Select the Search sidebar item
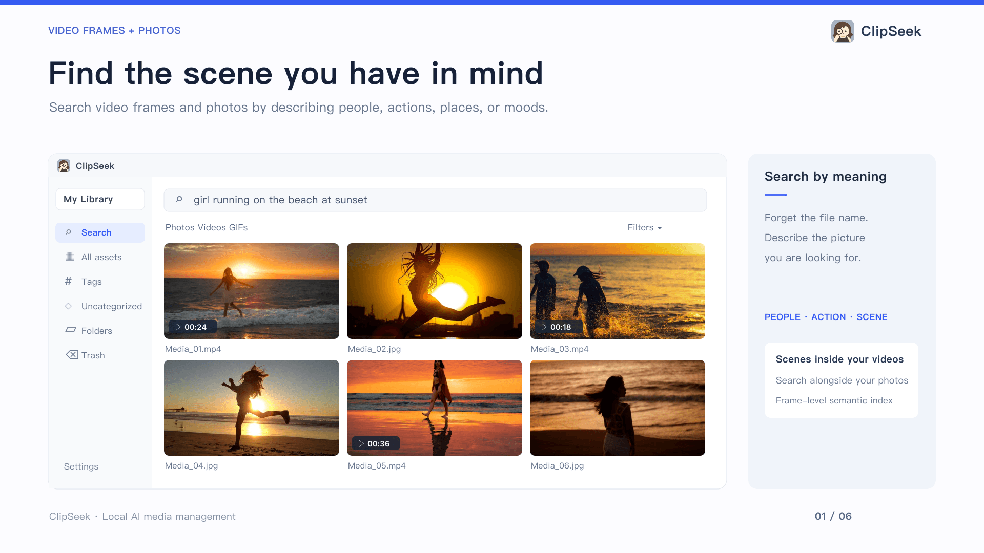984x553 pixels. pos(100,232)
